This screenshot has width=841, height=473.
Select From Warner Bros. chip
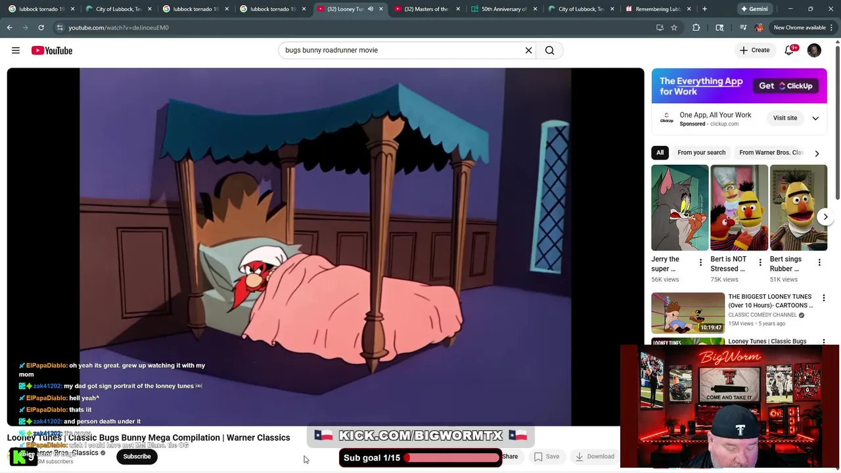coord(771,152)
